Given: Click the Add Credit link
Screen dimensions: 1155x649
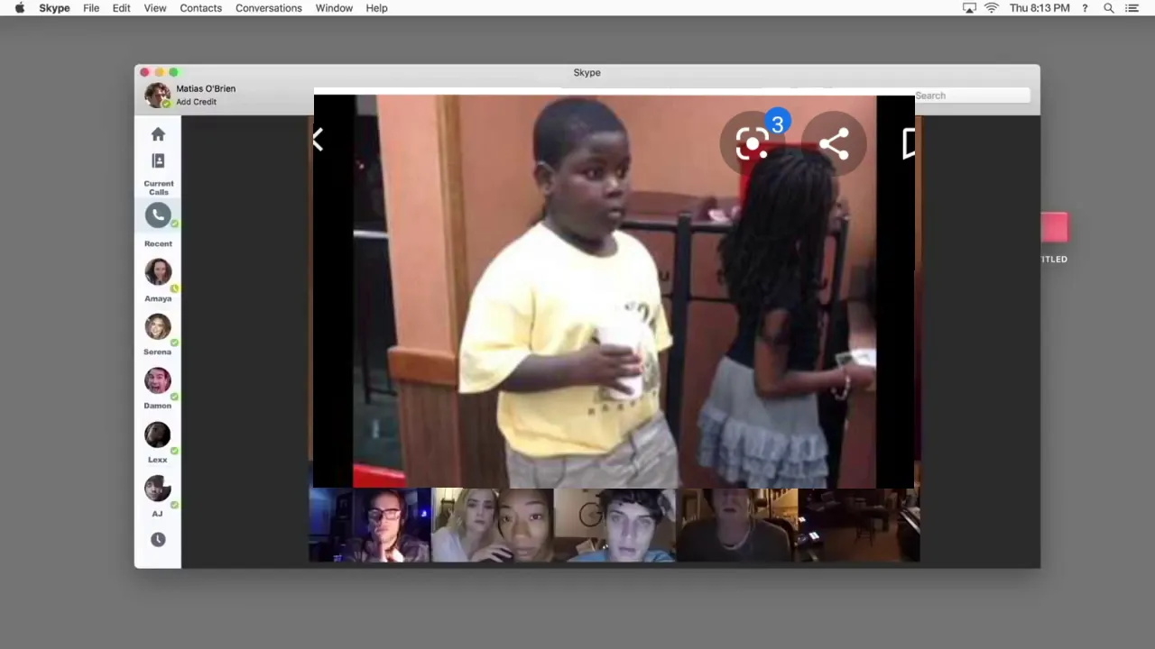Looking at the screenshot, I should pyautogui.click(x=196, y=102).
